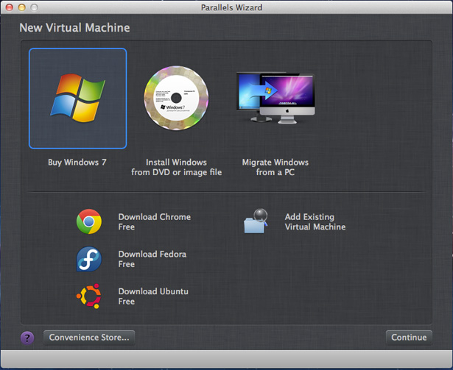Choose Migrate Windows from a PC label
This screenshot has height=370, width=453.
pyautogui.click(x=275, y=167)
